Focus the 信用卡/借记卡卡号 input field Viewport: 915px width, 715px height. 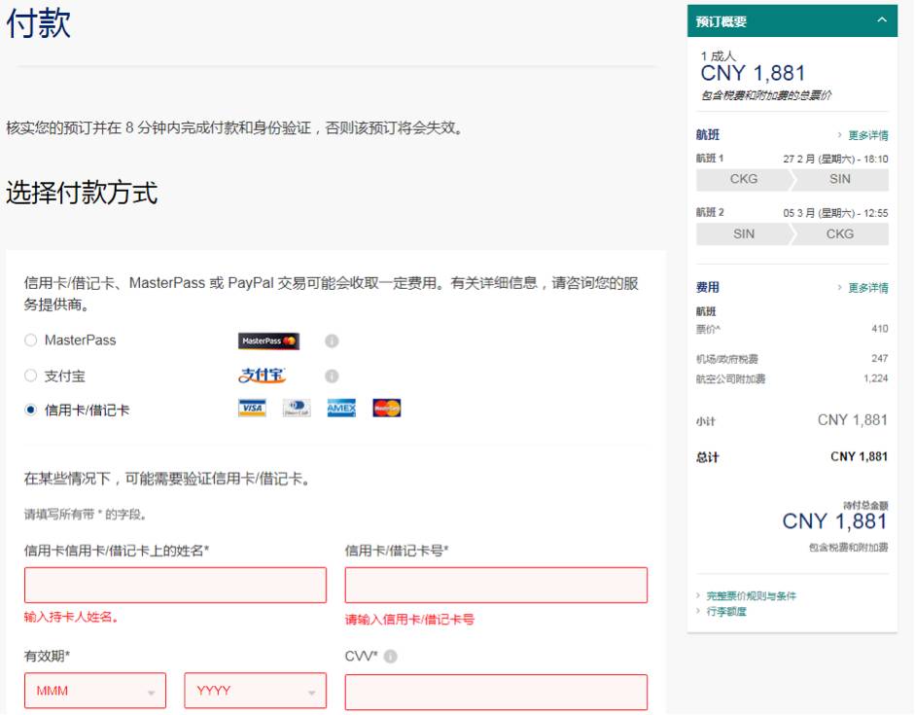[x=496, y=585]
